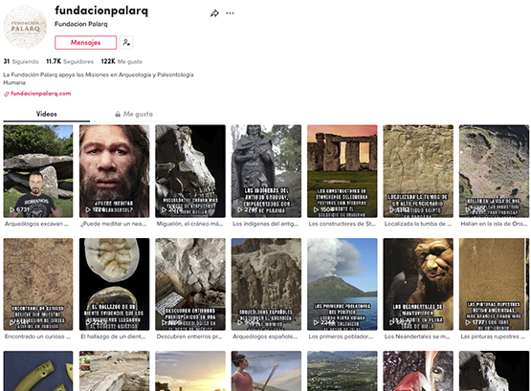The height and width of the screenshot is (391, 531).
Task: Open the three-dots more options menu
Action: pyautogui.click(x=230, y=13)
